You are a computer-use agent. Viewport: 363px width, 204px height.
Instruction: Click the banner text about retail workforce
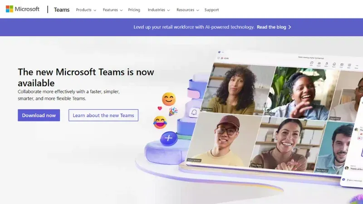194,27
